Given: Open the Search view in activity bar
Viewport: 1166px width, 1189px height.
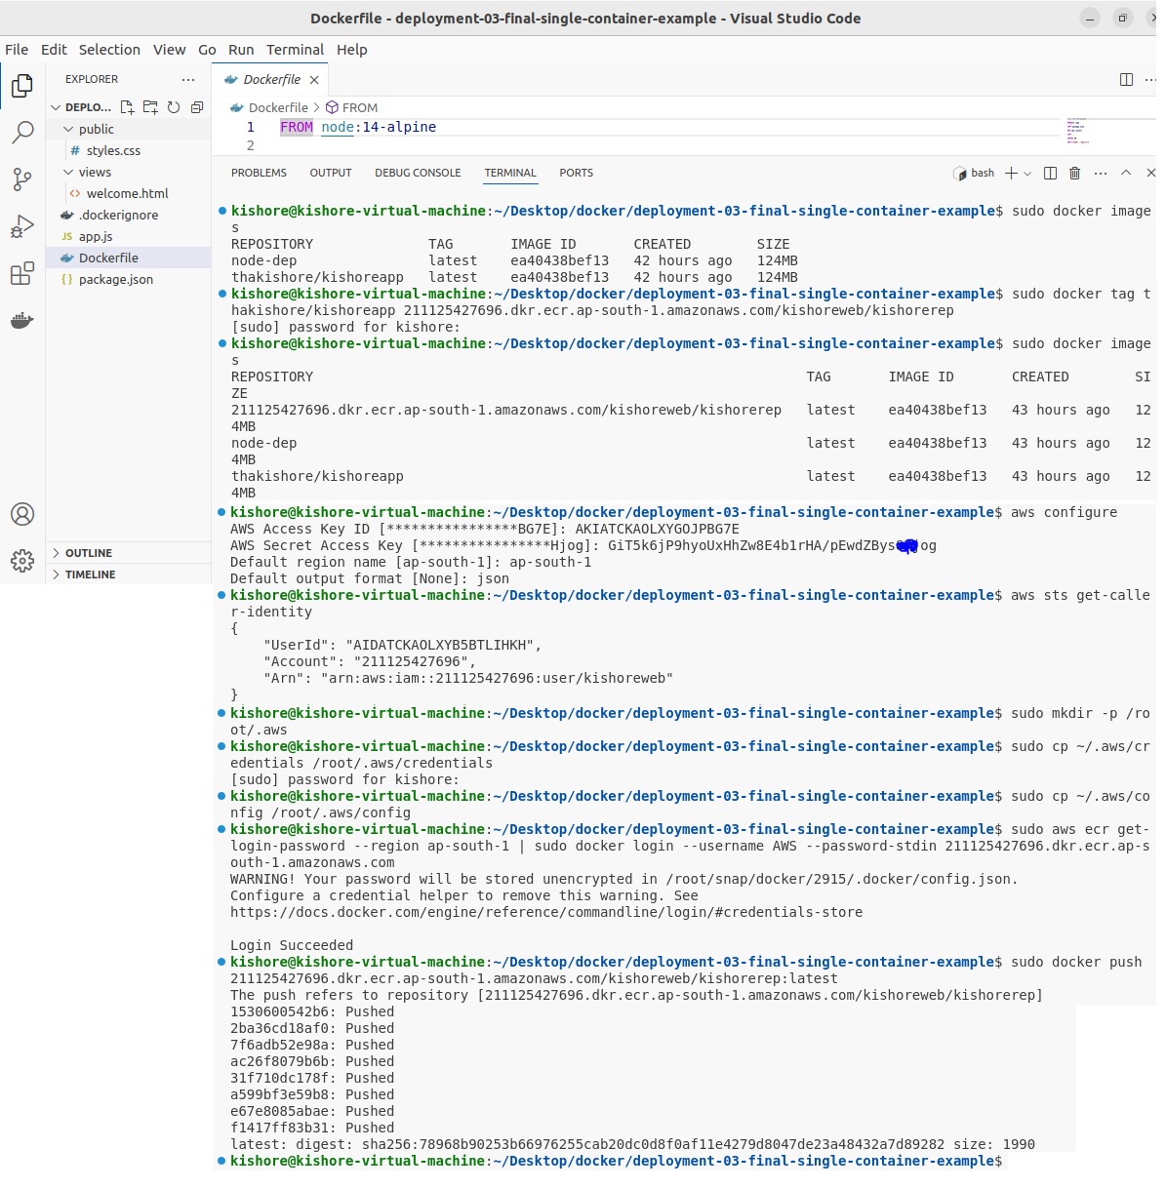Looking at the screenshot, I should coord(22,133).
